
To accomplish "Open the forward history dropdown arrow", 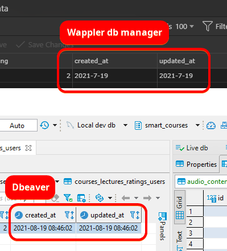I will point(158,198).
